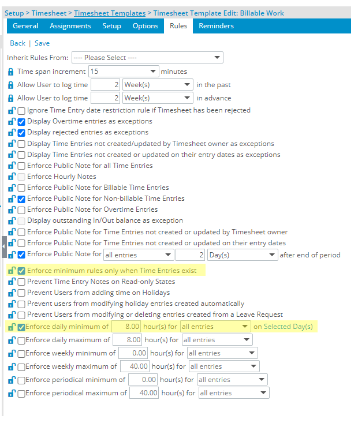This screenshot has height=423, width=358.
Task: Toggle lock icon for Enforce Hourly Notes
Action: (x=12, y=177)
